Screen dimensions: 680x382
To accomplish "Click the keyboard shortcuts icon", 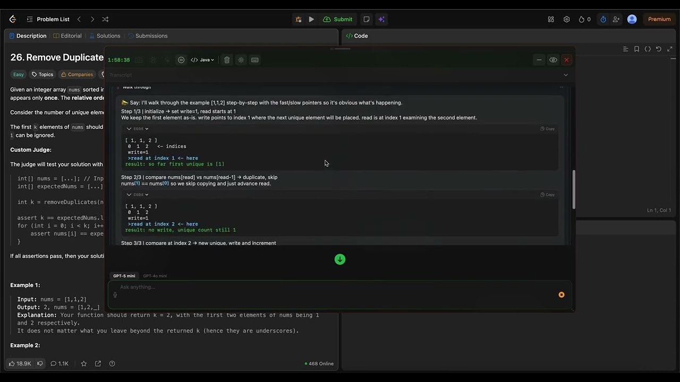I will tap(255, 60).
